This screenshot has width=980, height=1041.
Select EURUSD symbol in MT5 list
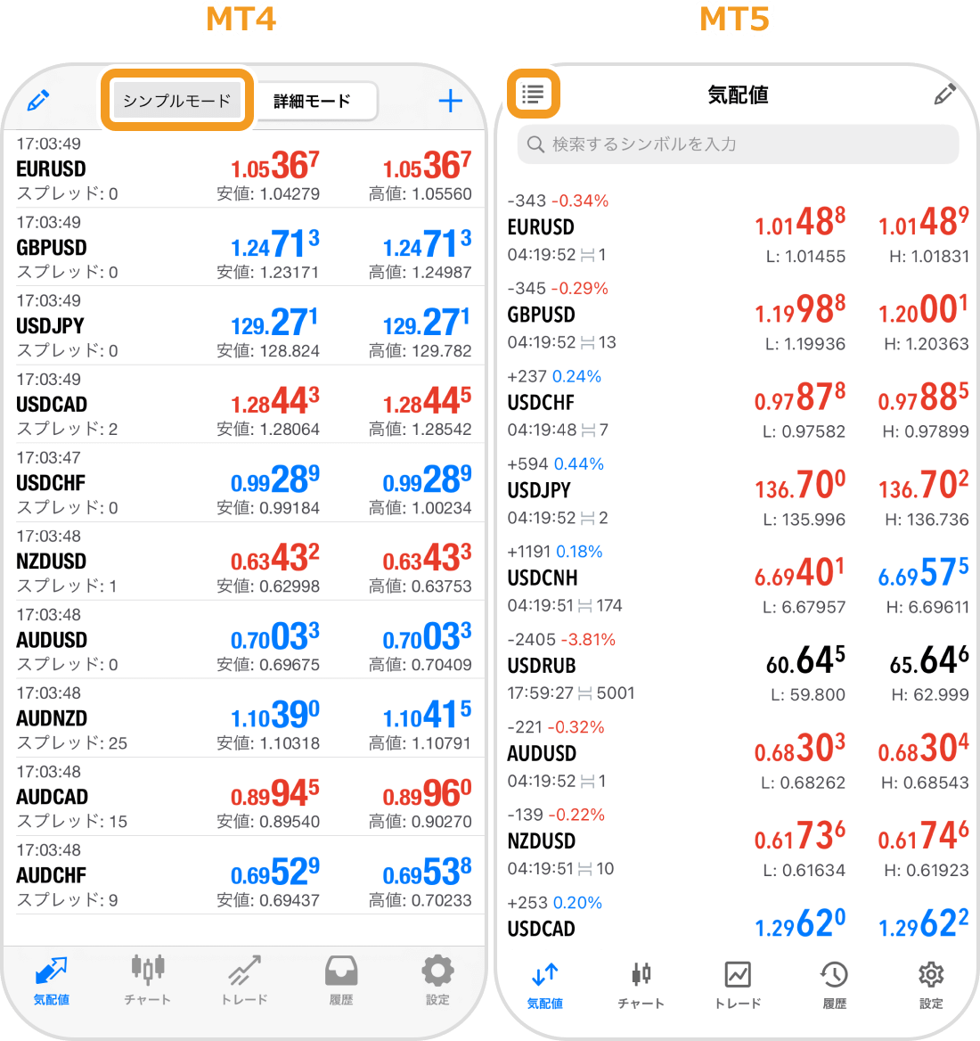(541, 227)
